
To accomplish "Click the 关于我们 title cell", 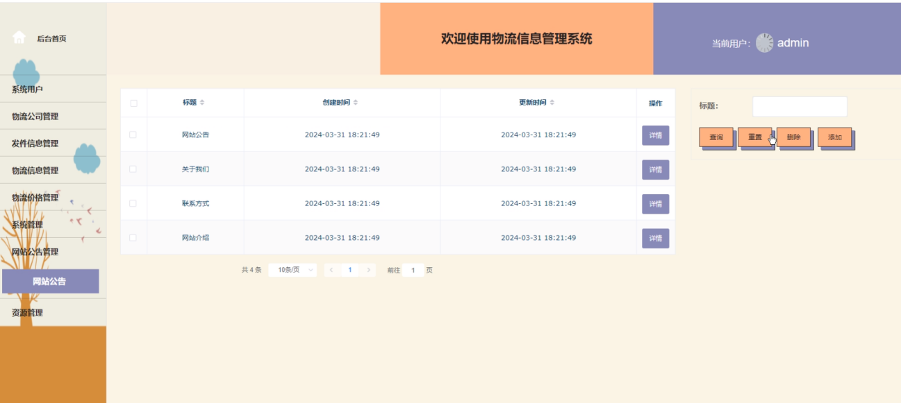I will pos(195,169).
